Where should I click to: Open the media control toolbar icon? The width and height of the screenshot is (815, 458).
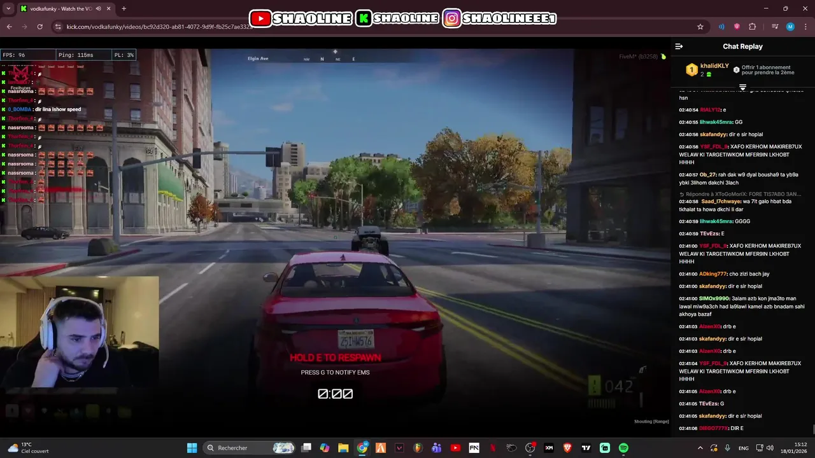(x=775, y=27)
